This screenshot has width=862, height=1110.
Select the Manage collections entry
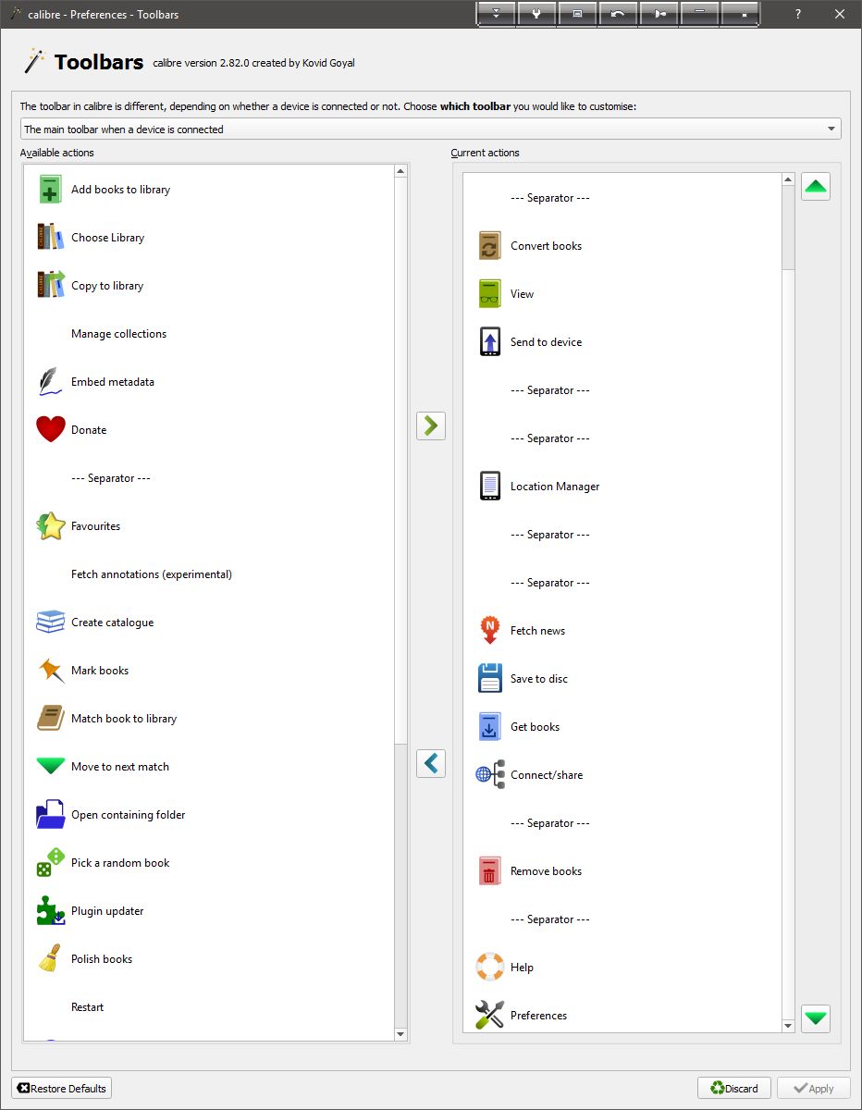point(209,334)
